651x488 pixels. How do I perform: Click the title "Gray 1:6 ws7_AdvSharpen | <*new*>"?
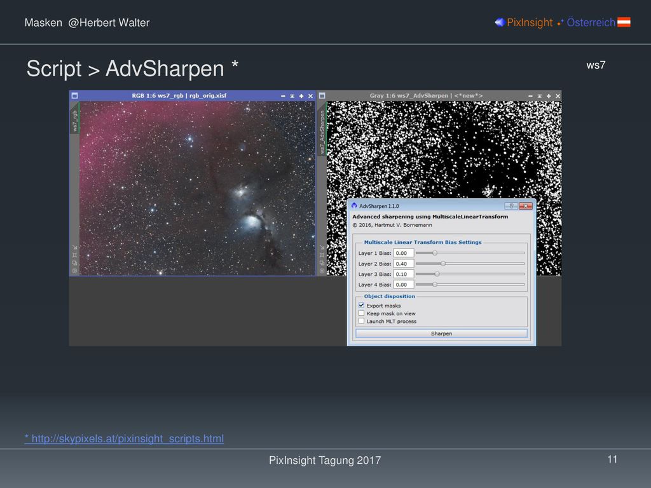[426, 95]
